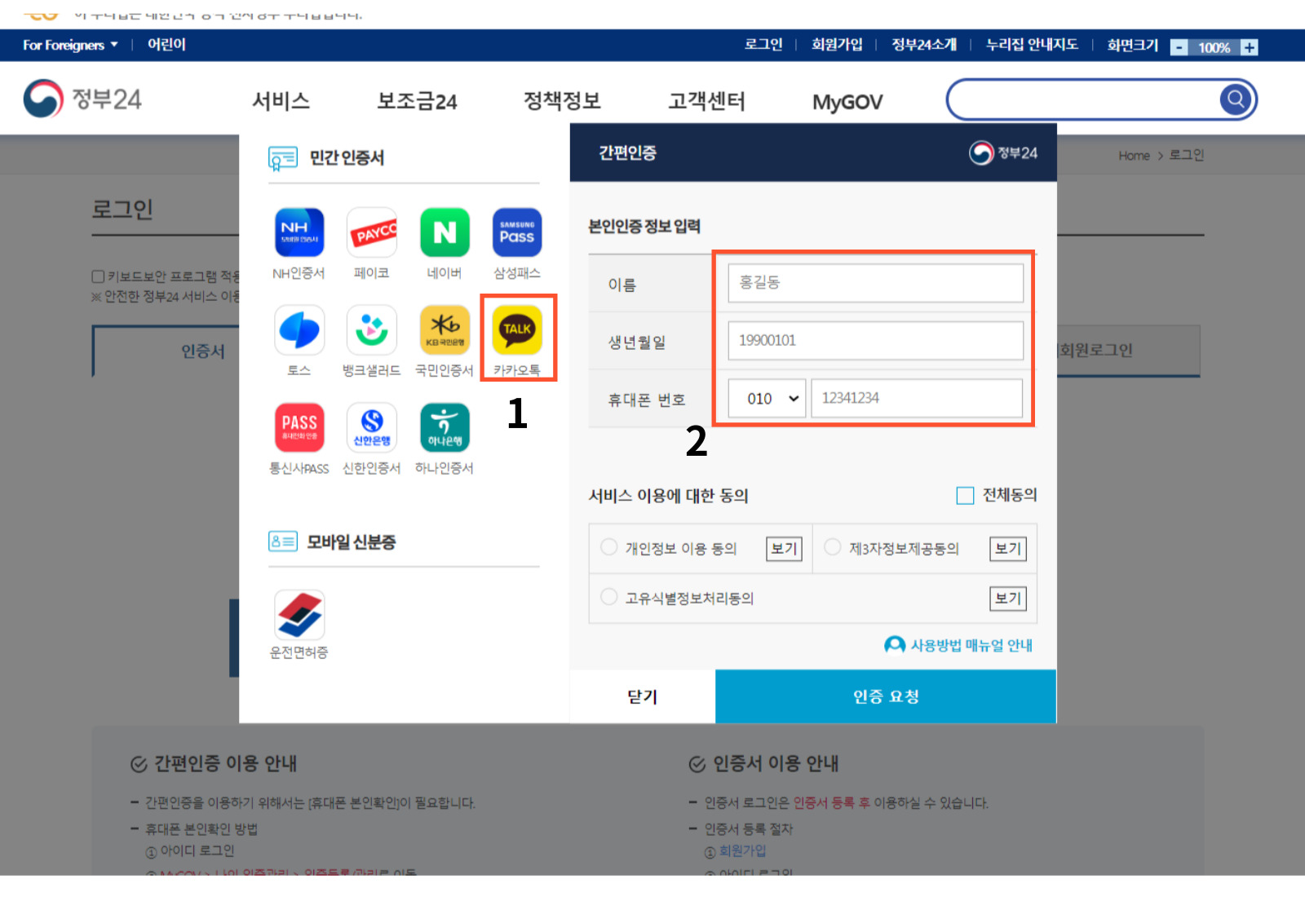Choose the 운전면허증 mobile ID icon

click(299, 615)
